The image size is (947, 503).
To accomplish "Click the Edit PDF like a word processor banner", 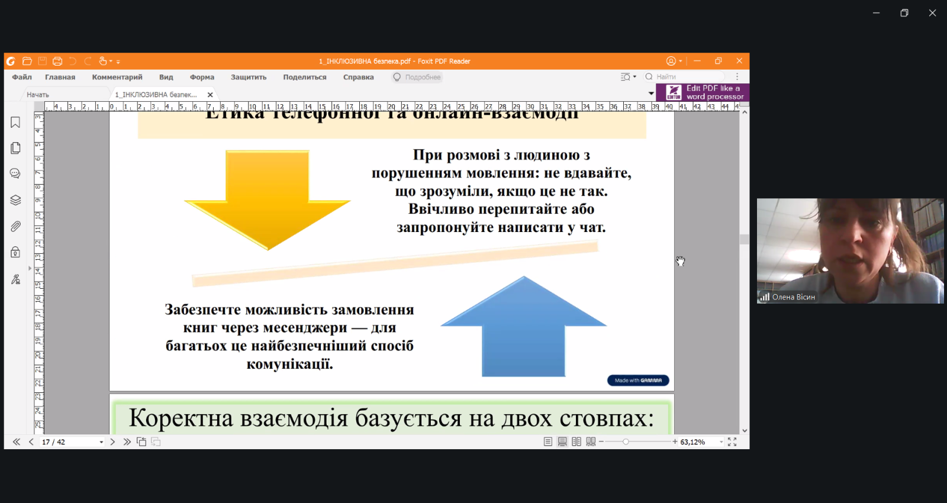I will (x=703, y=92).
